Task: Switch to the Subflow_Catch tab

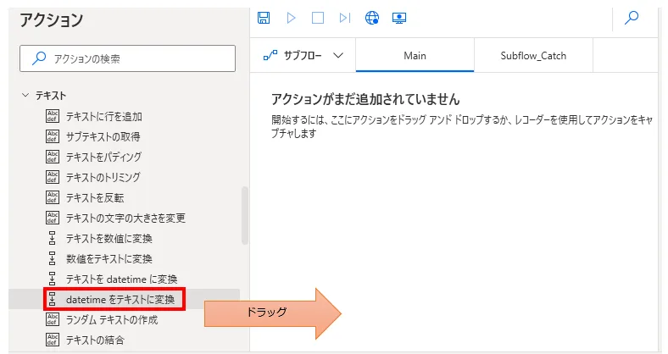Action: click(533, 56)
